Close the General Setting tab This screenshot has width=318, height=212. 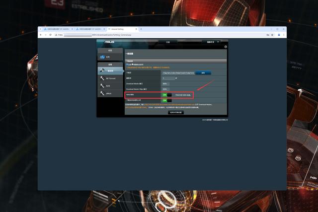click(136, 29)
